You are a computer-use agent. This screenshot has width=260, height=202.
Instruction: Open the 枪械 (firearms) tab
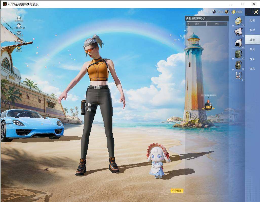pos(252,30)
